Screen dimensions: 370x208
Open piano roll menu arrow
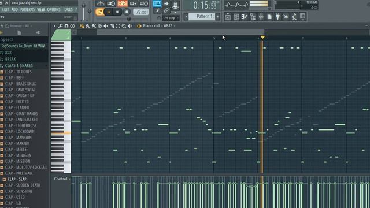click(54, 26)
